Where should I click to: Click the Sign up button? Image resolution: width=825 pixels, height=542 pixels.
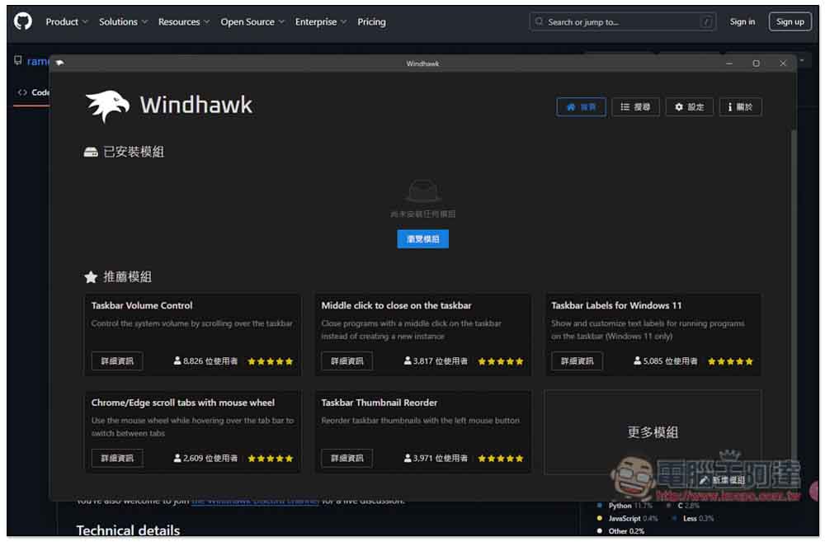tap(790, 21)
